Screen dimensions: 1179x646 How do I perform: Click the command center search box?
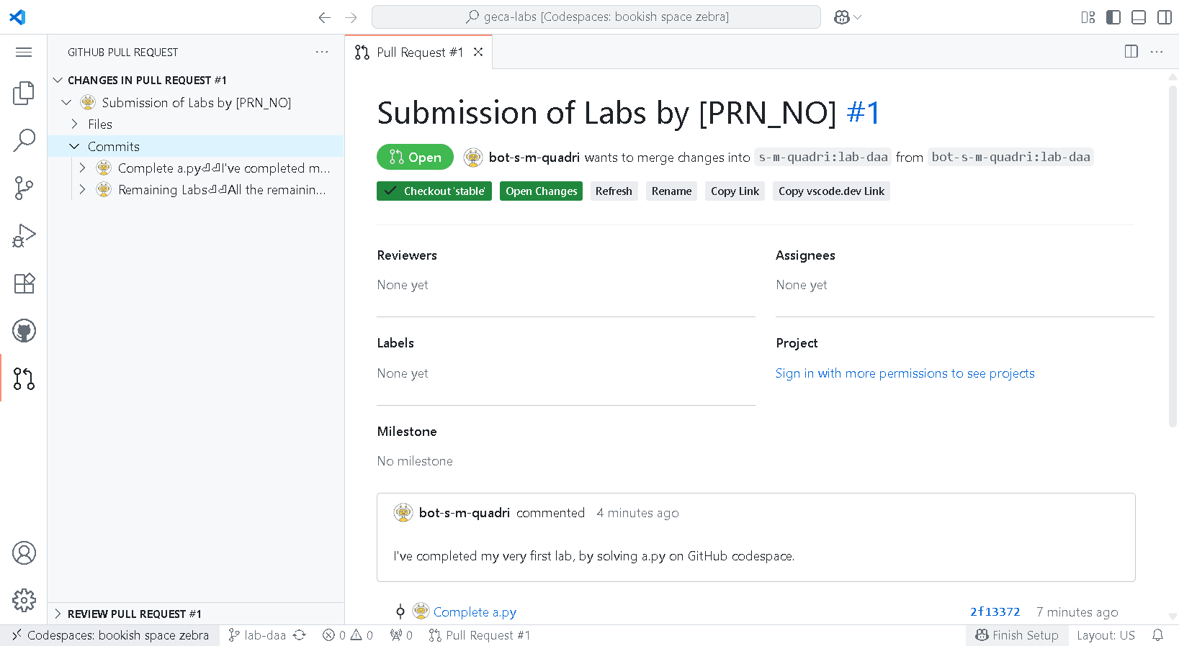click(596, 17)
